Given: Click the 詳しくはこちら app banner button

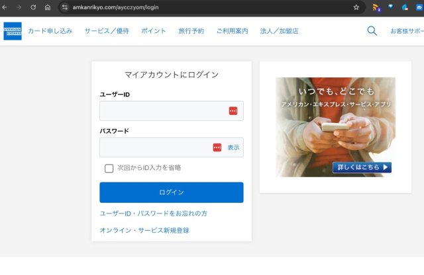Looking at the screenshot, I should click(362, 167).
